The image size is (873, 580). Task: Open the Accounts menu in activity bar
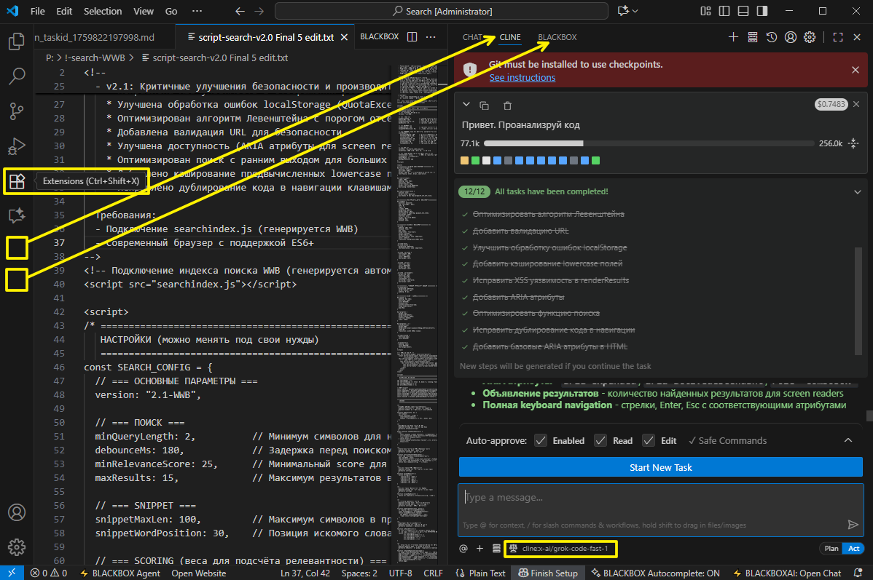coord(17,512)
